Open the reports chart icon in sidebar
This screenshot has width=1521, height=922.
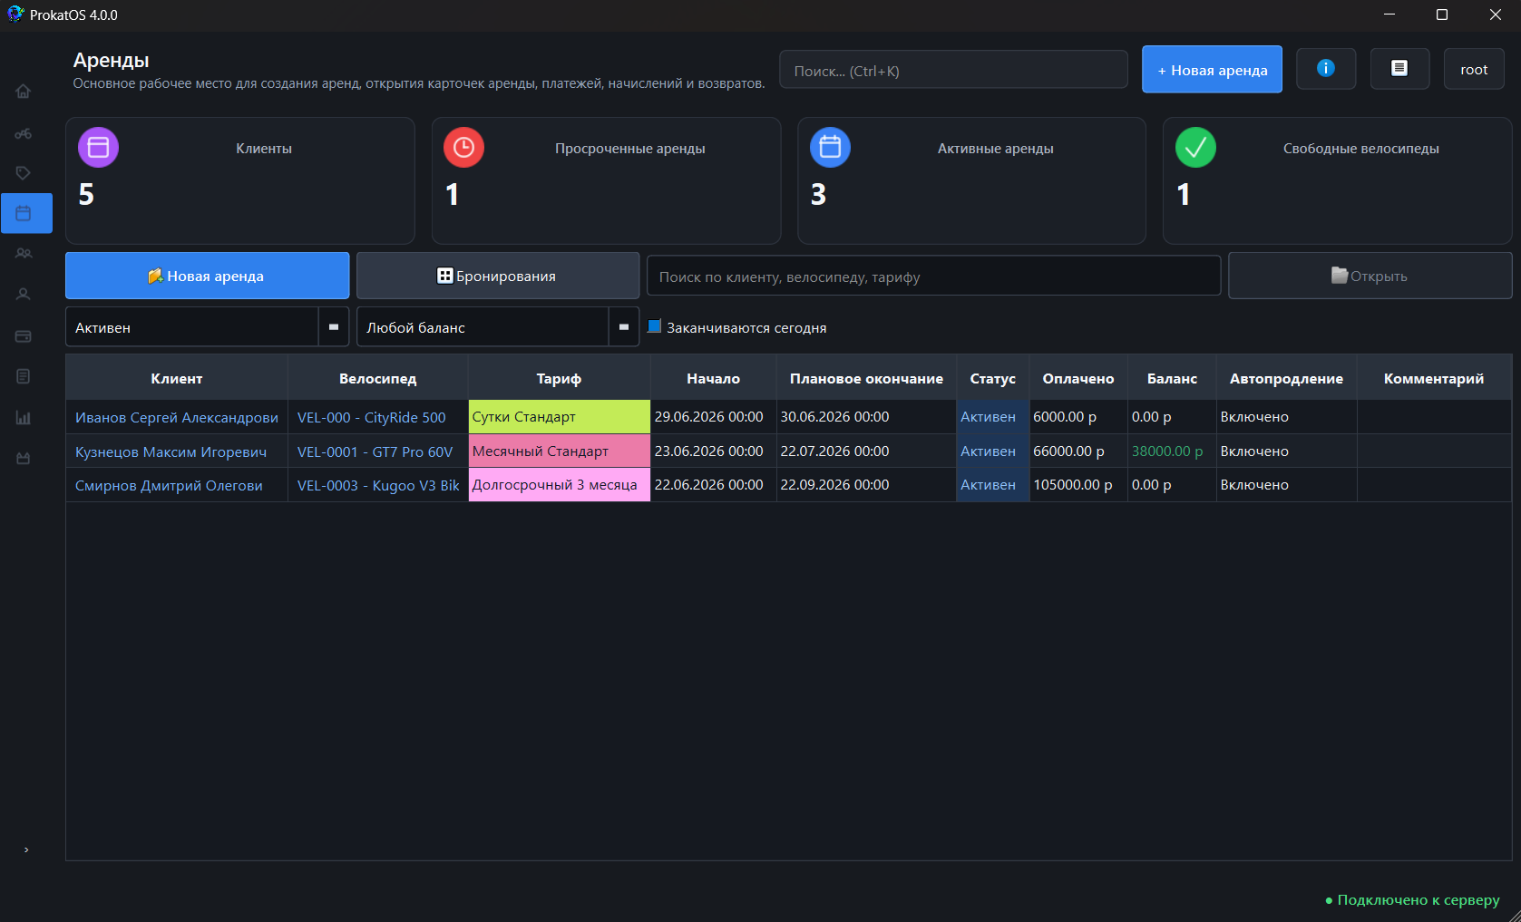[x=24, y=418]
